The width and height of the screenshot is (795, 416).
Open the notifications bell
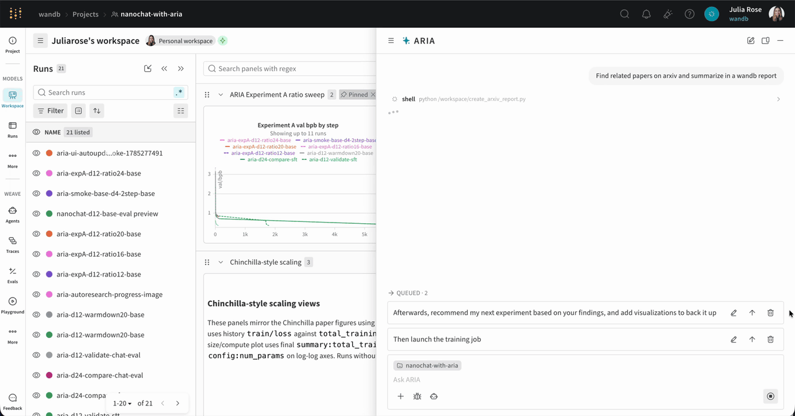pos(647,14)
